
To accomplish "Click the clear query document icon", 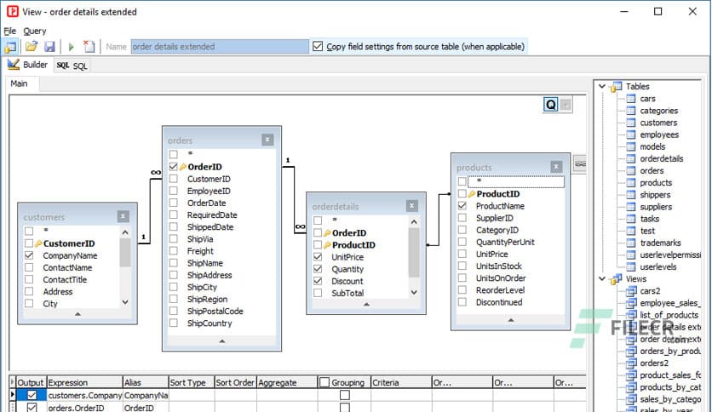I will coord(89,46).
